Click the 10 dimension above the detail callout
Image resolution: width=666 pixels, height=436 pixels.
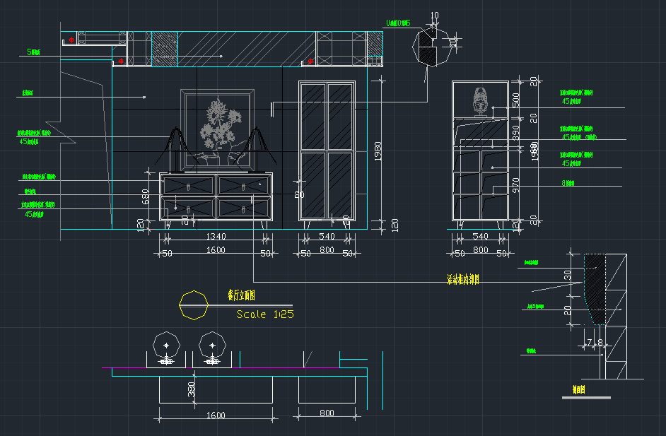(x=434, y=16)
